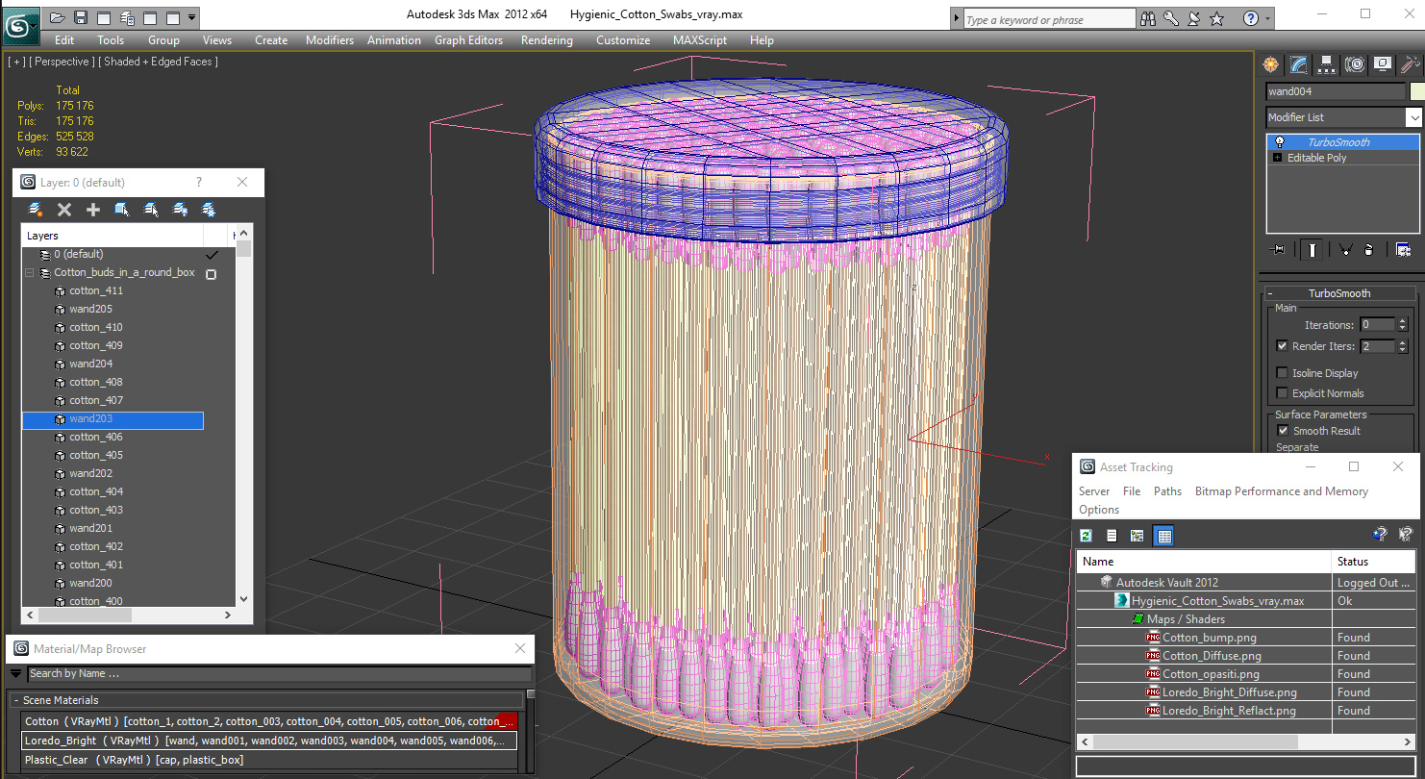Click the Status column header
Viewport: 1425px width, 779px height.
(1373, 562)
